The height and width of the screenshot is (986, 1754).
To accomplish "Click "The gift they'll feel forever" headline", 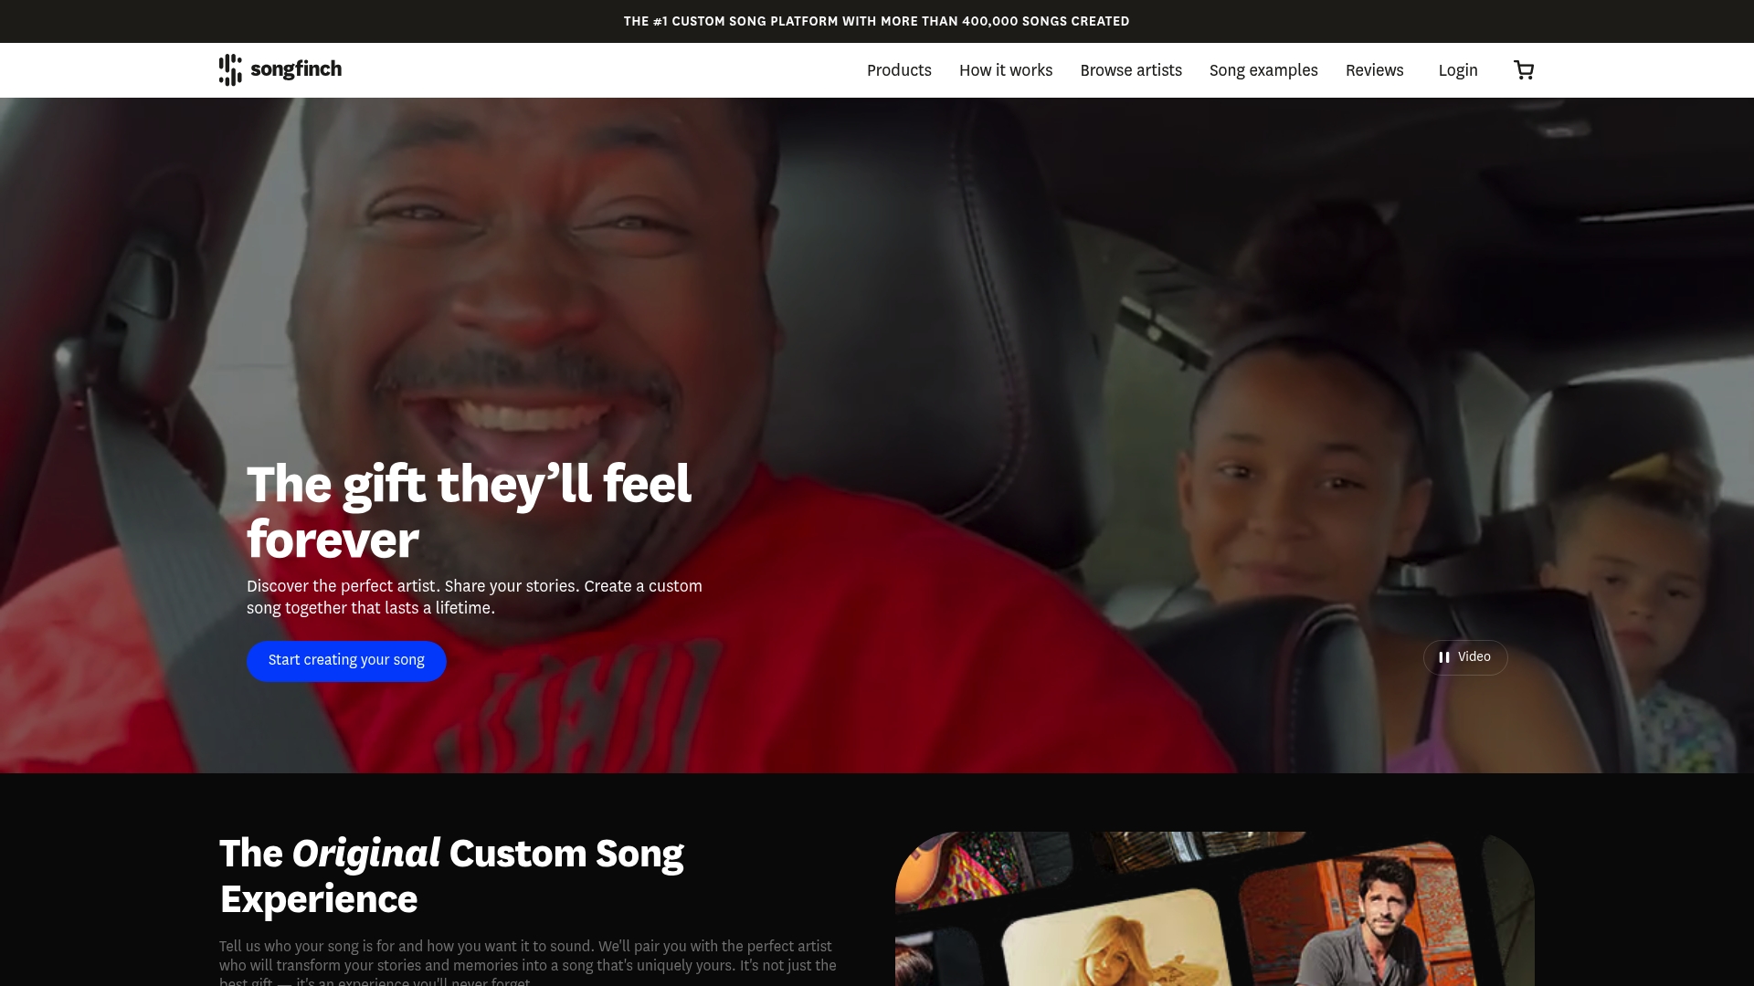I will 469,511.
